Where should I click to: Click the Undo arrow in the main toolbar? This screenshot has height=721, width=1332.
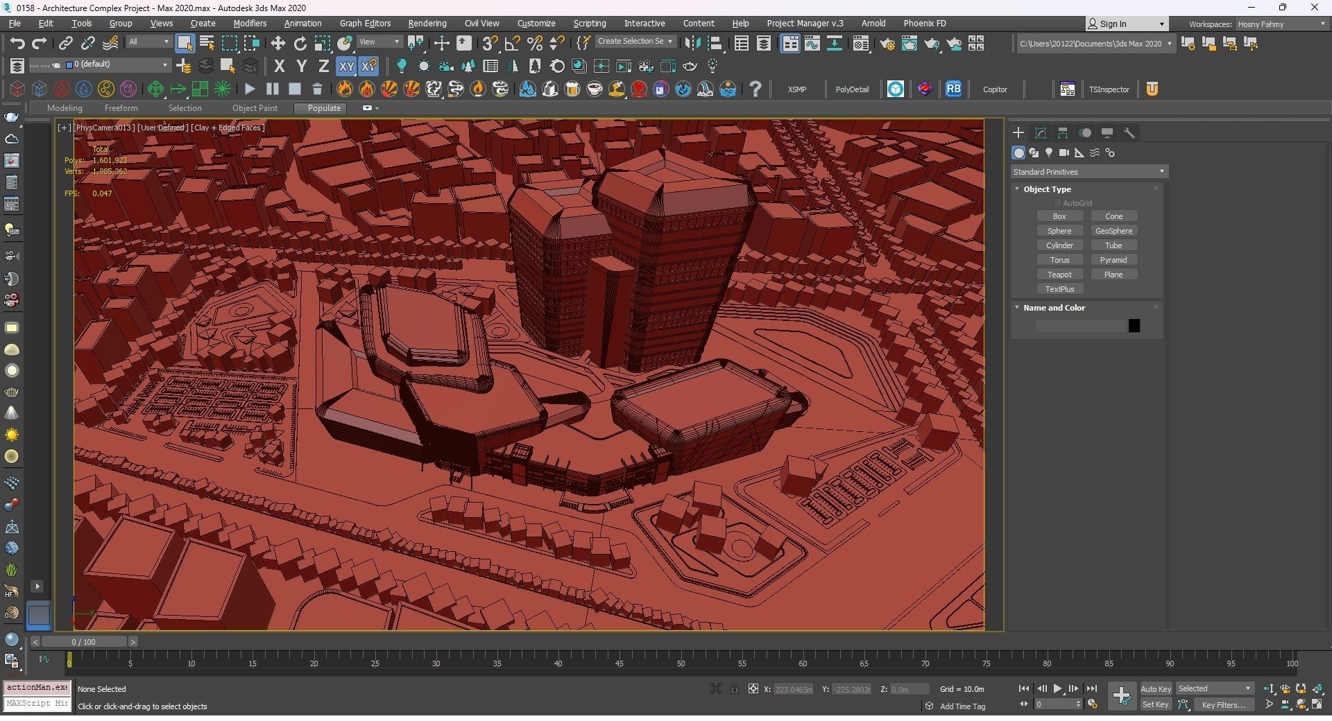[17, 44]
